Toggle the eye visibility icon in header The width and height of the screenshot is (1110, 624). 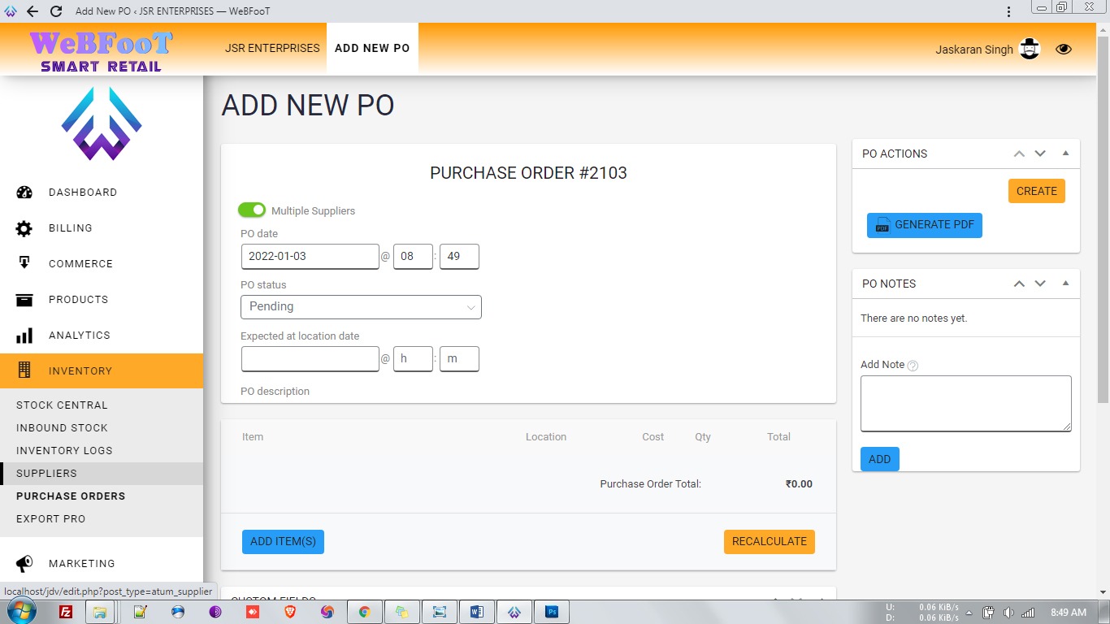click(x=1064, y=50)
